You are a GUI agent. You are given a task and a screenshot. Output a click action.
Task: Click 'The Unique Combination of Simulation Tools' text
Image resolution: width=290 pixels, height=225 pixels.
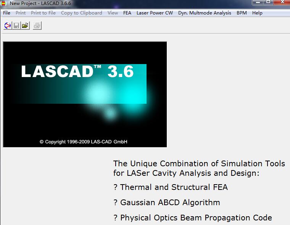coord(199,164)
